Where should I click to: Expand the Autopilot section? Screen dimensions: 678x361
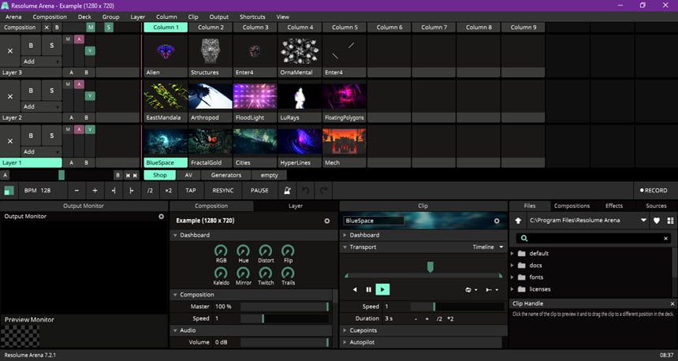[345, 342]
